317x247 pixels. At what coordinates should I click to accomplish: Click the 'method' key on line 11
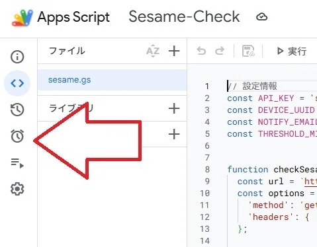click(x=268, y=205)
